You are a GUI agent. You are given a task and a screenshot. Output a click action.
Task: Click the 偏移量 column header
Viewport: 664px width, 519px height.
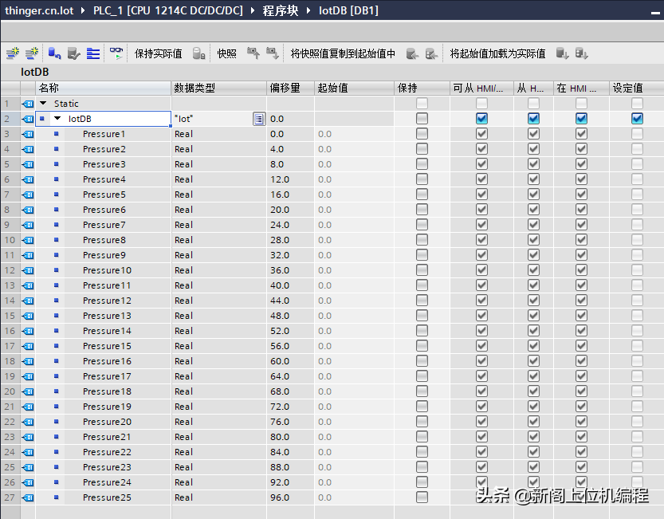click(290, 88)
